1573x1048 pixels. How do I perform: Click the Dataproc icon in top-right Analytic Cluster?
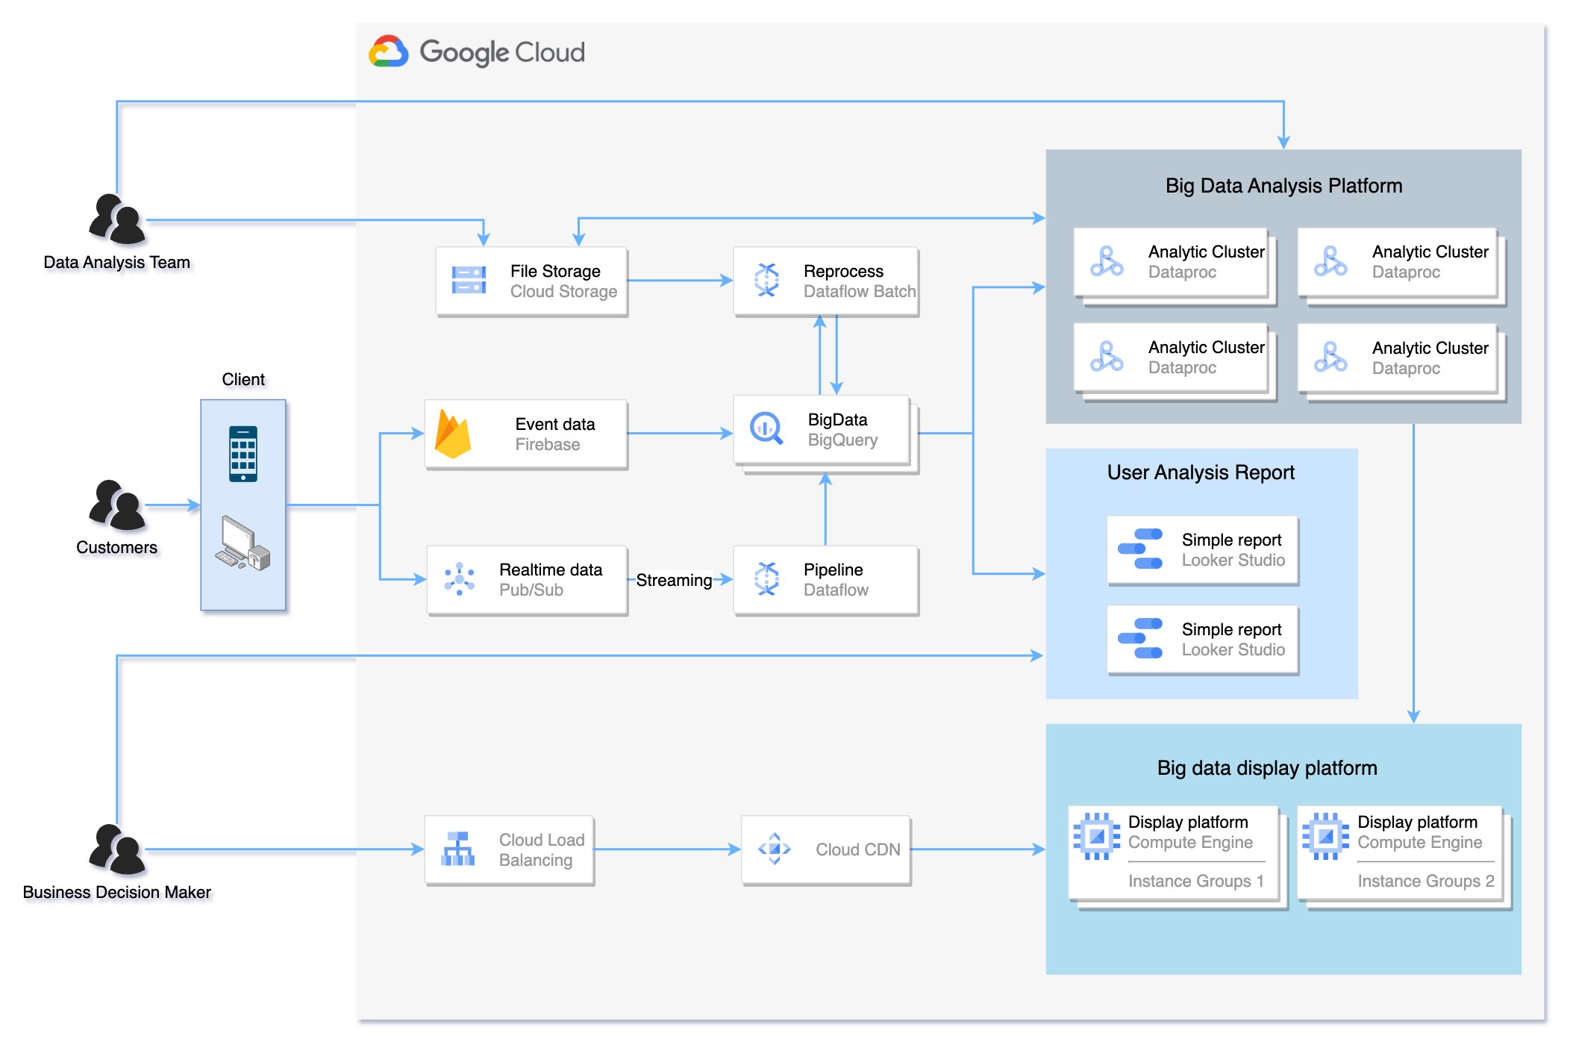tap(1330, 261)
